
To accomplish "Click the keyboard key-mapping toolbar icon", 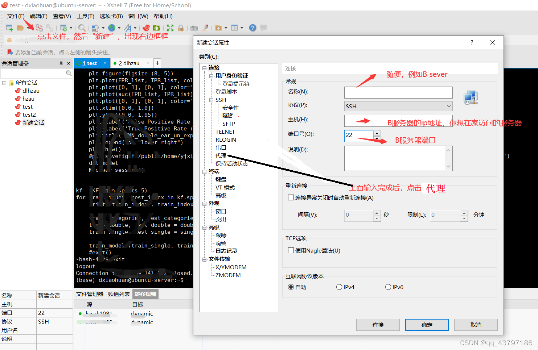I will pyautogui.click(x=194, y=28).
